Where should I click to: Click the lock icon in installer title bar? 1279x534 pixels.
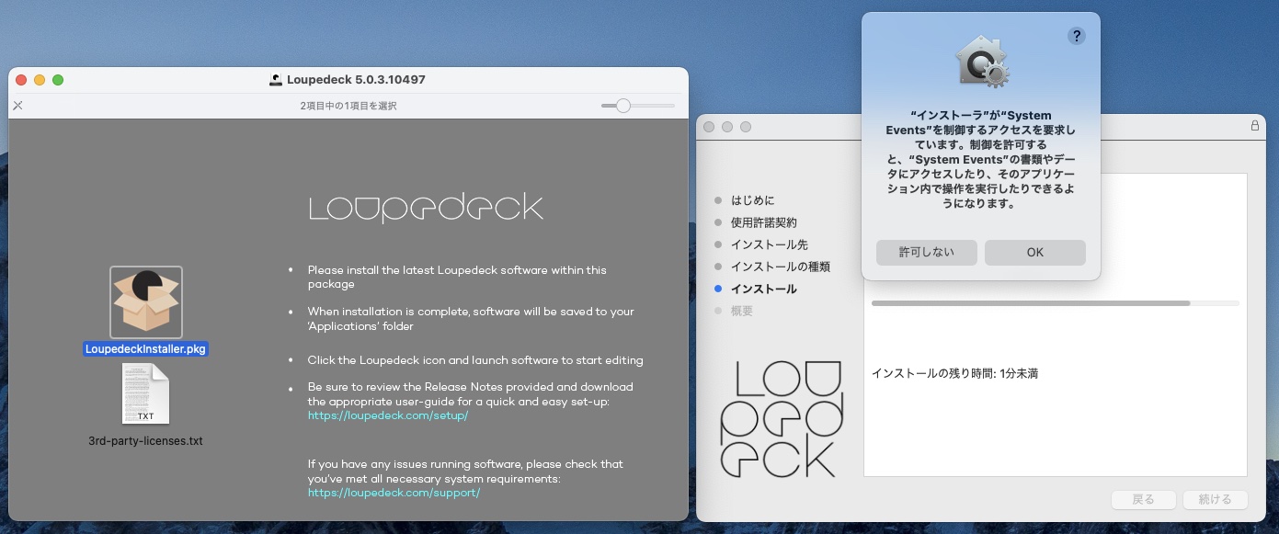coord(1255,126)
